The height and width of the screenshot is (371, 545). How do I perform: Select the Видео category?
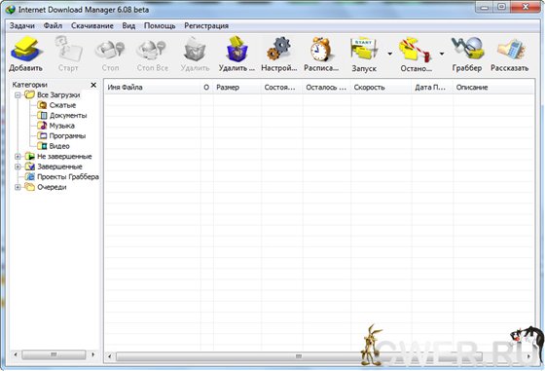tap(59, 146)
